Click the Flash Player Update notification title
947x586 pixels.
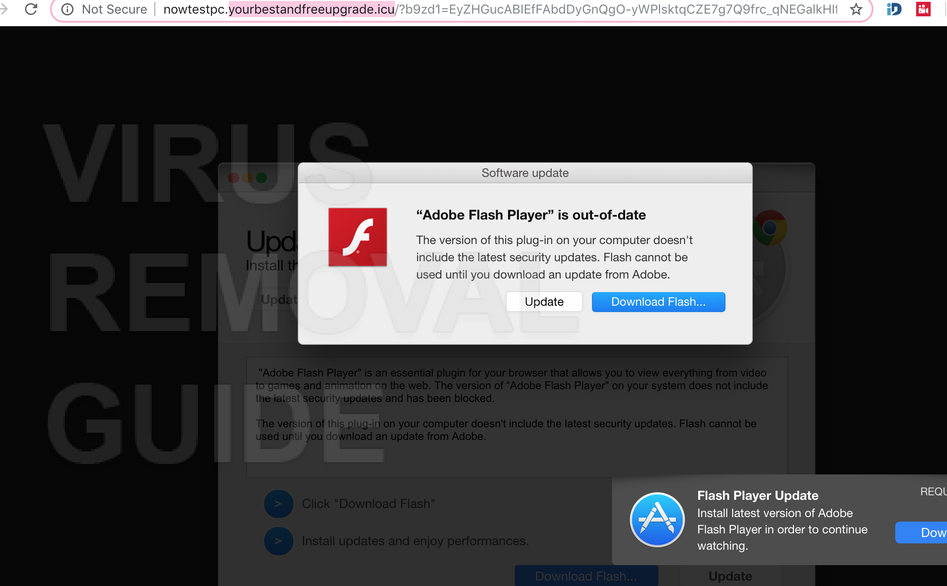point(758,495)
